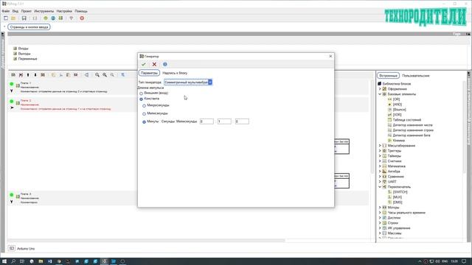Select the Константа radio button

click(x=141, y=99)
